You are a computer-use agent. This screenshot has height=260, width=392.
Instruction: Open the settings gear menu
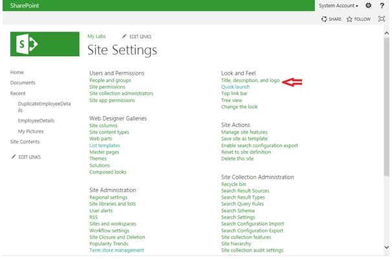click(x=369, y=5)
